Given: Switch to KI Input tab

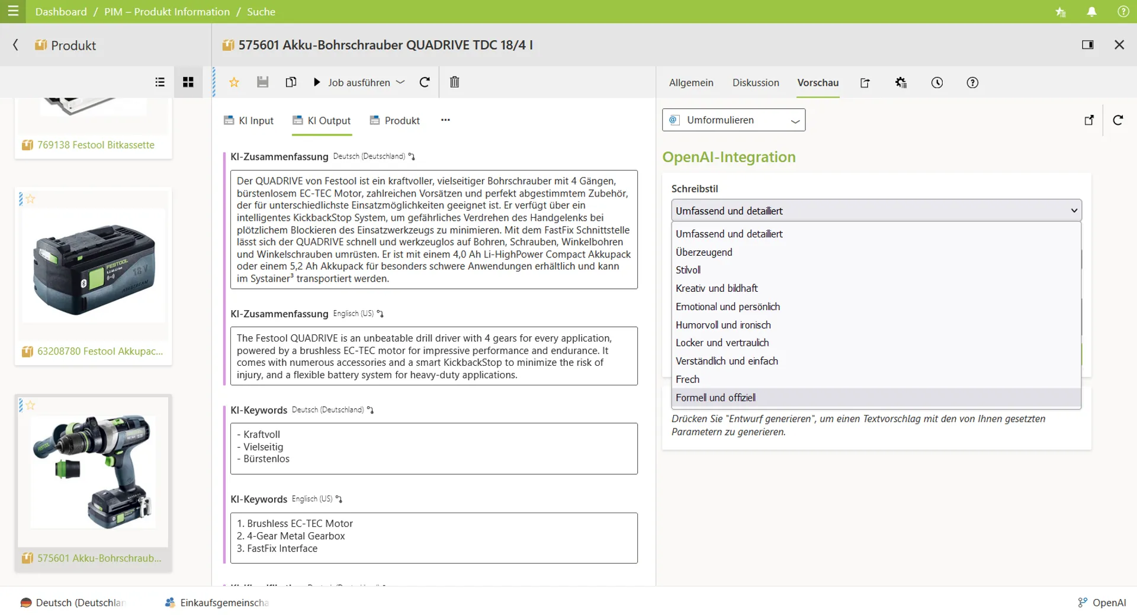Looking at the screenshot, I should point(249,121).
